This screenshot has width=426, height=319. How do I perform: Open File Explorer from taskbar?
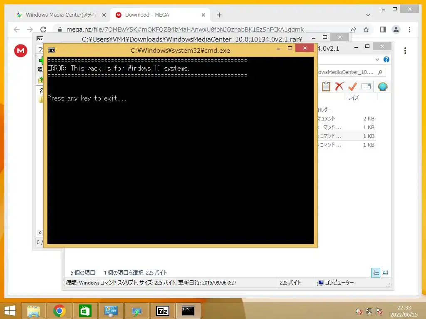pos(34,311)
